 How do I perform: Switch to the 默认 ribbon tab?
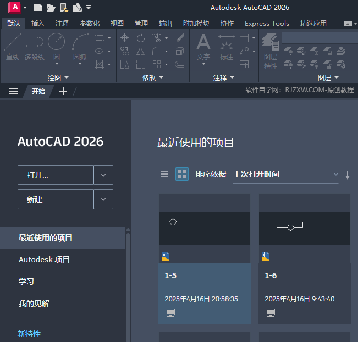[x=14, y=23]
